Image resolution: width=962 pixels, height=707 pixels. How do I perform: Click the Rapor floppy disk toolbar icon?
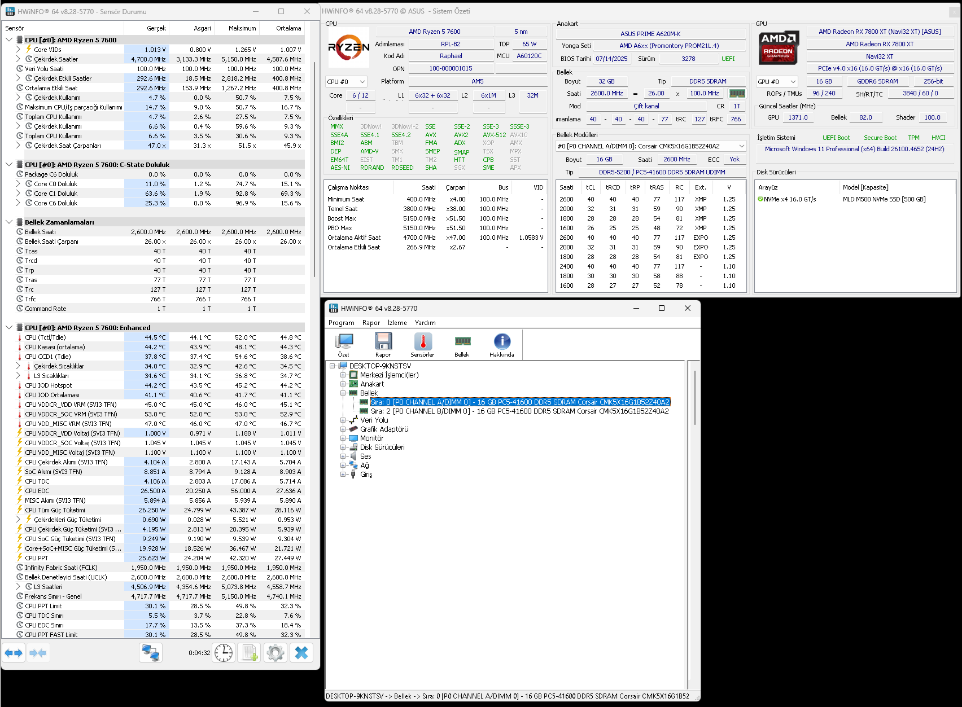pyautogui.click(x=383, y=345)
